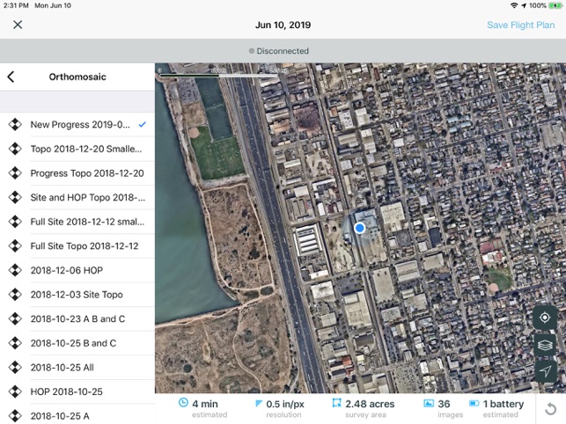Center map on current location crosshair button
Screen dimensions: 566x424
pyautogui.click(x=545, y=318)
